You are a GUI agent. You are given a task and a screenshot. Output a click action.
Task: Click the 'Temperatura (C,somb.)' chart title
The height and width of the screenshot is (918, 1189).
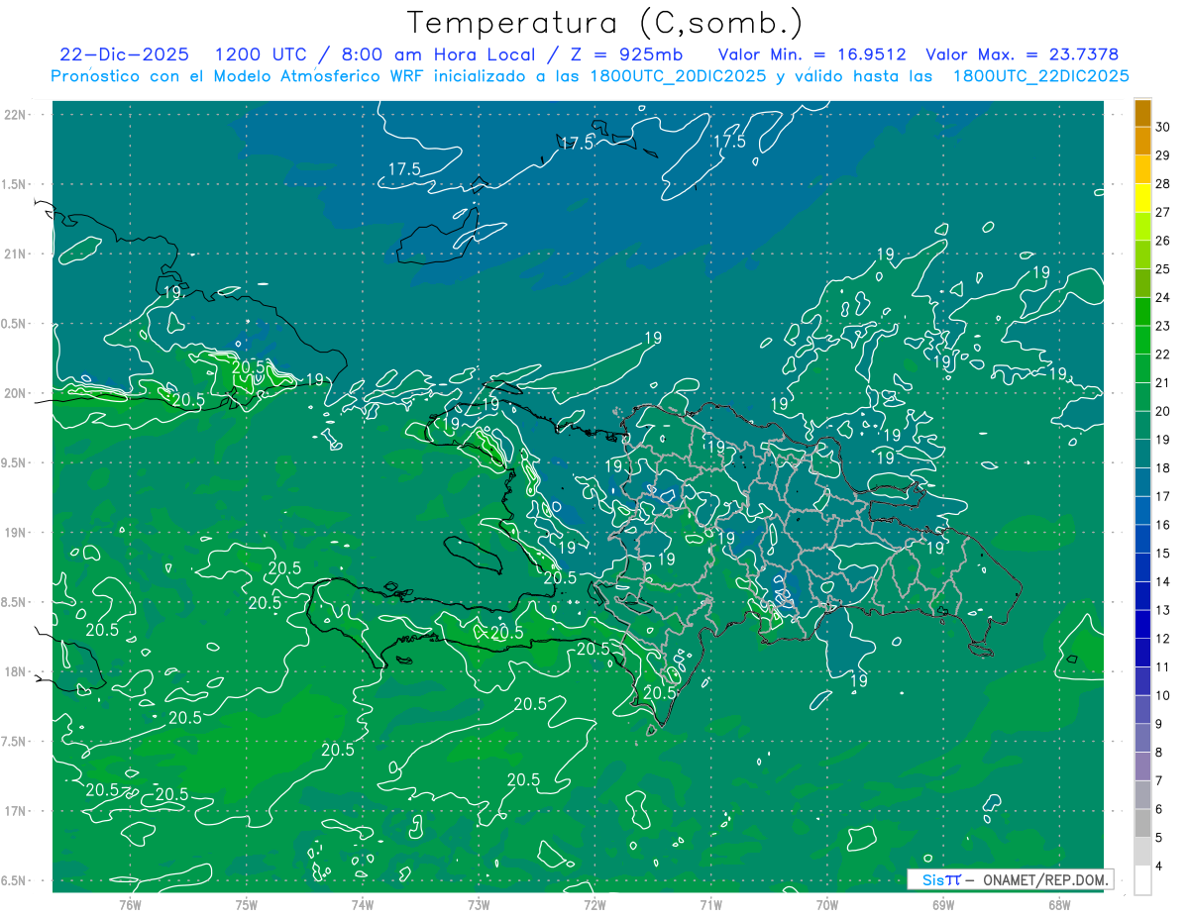pos(605,23)
